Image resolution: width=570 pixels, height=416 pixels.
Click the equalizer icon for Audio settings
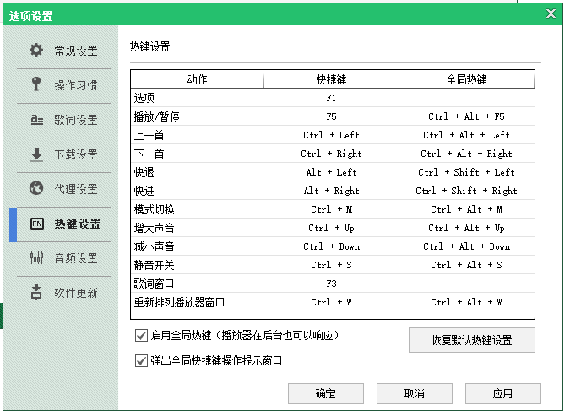(x=36, y=258)
